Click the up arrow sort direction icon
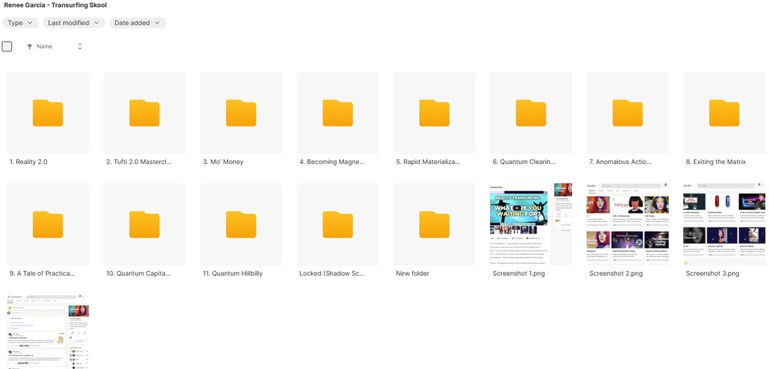The height and width of the screenshot is (369, 769). [29, 47]
